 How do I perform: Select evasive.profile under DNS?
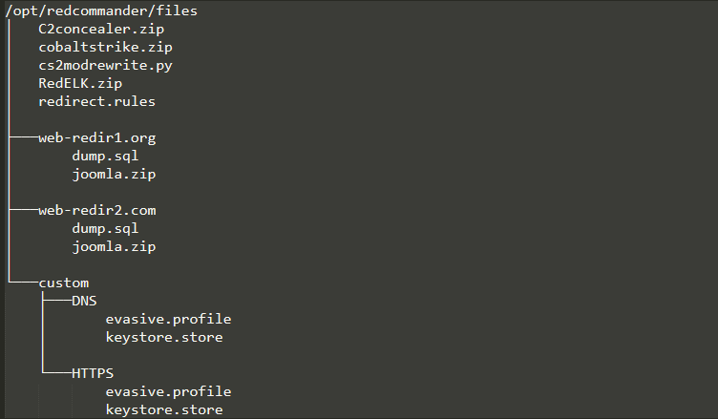[168, 319]
